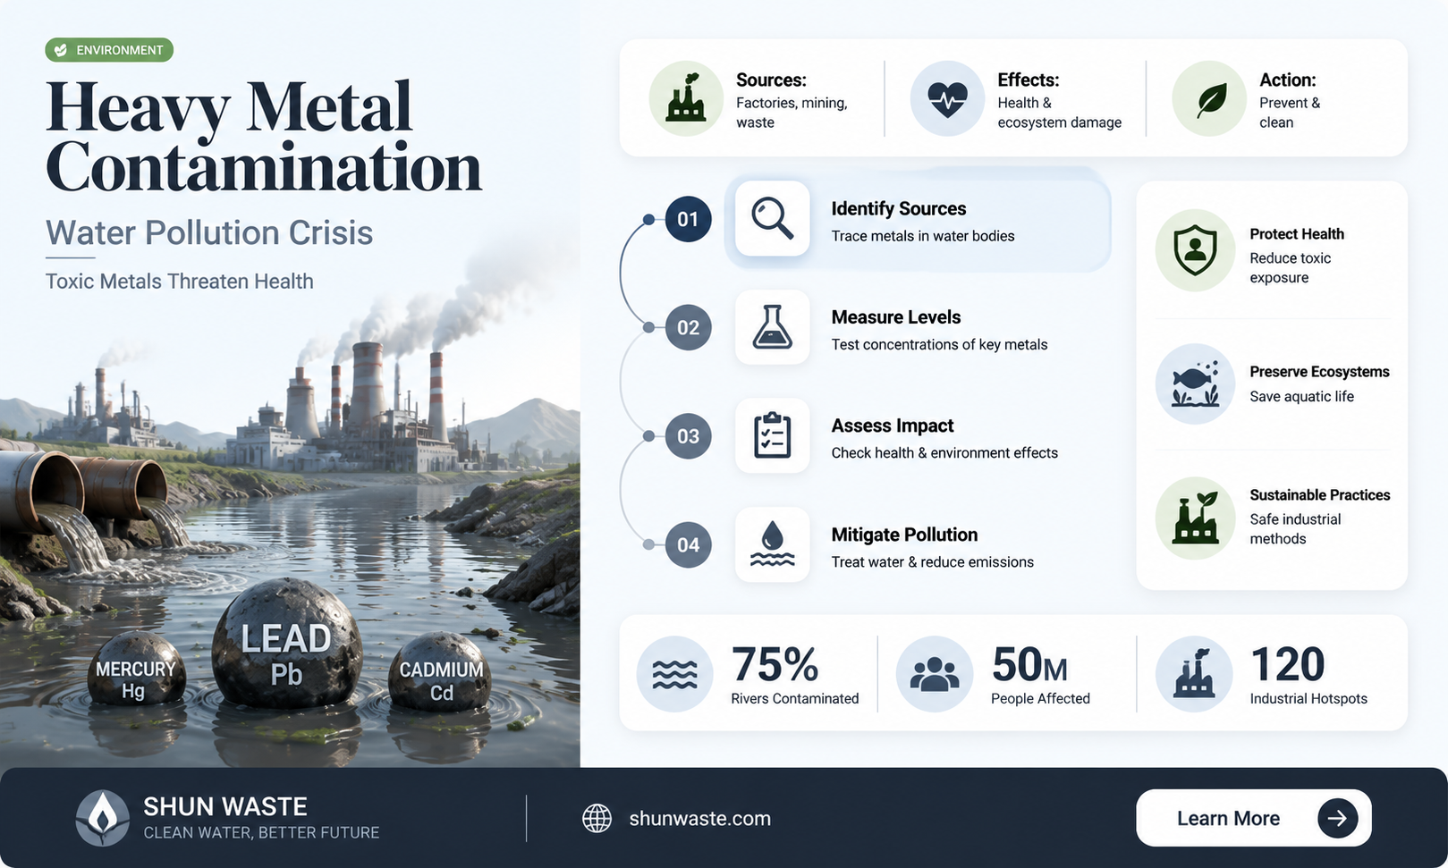Click the MERCURY Hg sphere in photo
Viewport: 1448px width, 868px height.
(136, 670)
